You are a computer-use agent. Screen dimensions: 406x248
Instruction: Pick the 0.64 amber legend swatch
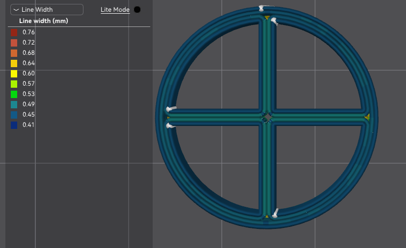(14, 63)
